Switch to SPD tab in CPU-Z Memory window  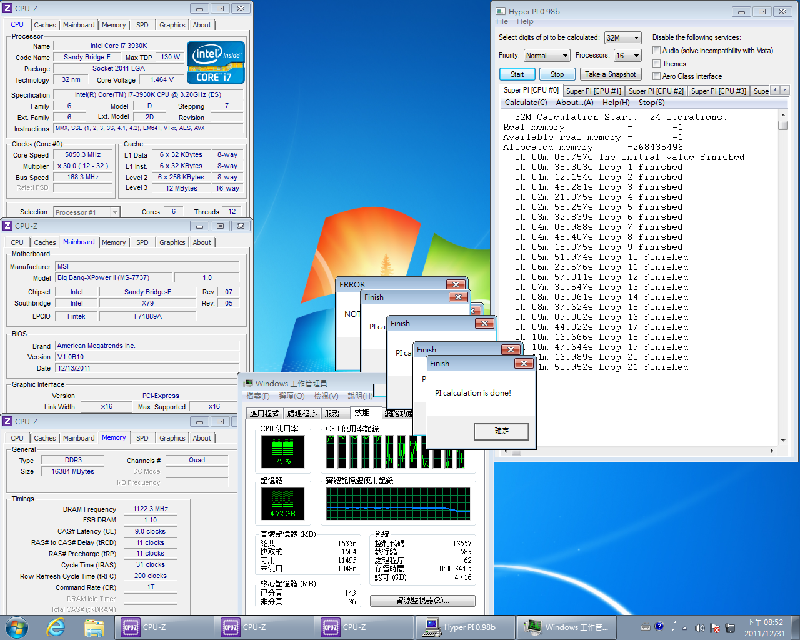pos(142,438)
